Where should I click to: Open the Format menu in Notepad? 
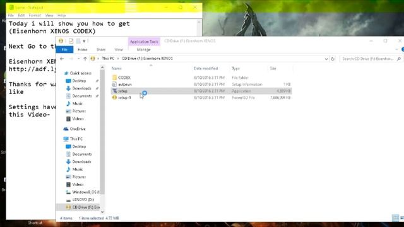[35, 15]
